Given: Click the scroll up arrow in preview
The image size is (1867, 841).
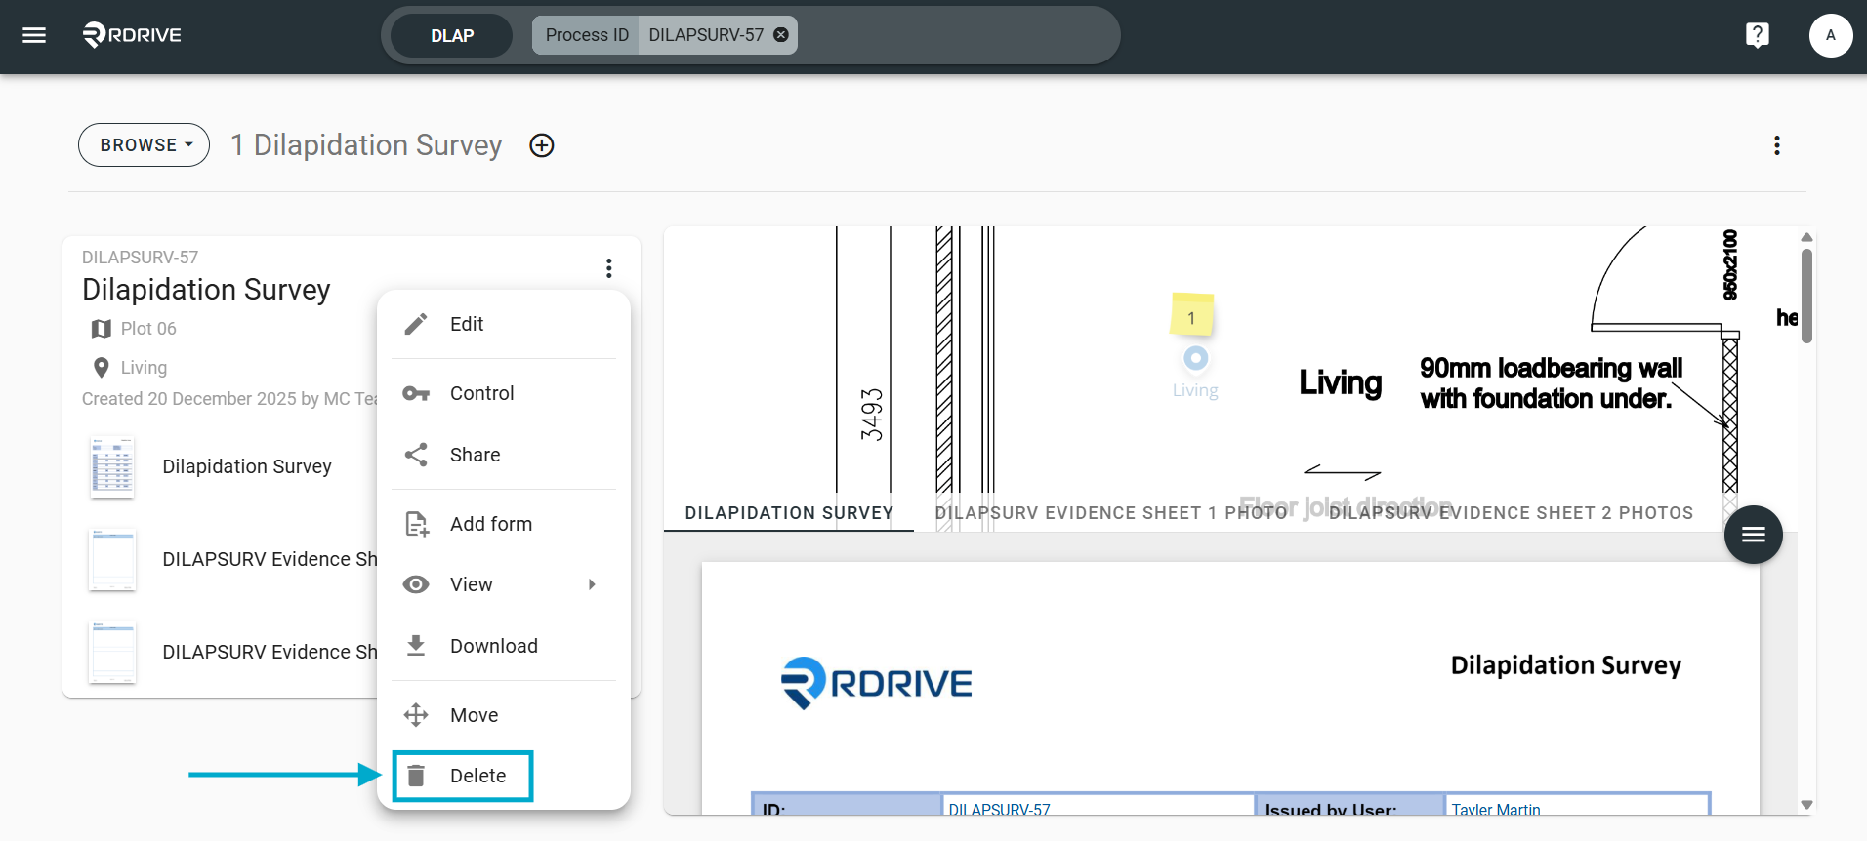Looking at the screenshot, I should pyautogui.click(x=1806, y=237).
